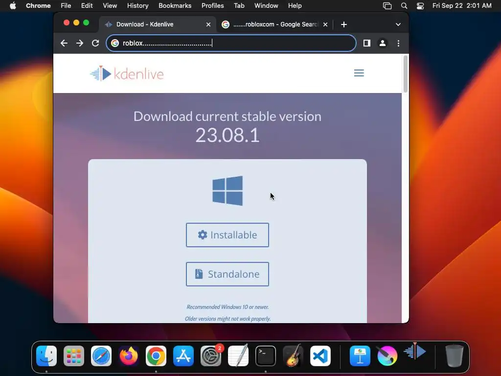Image resolution: width=501 pixels, height=376 pixels.
Task: Open the View menu
Action: coord(110,6)
